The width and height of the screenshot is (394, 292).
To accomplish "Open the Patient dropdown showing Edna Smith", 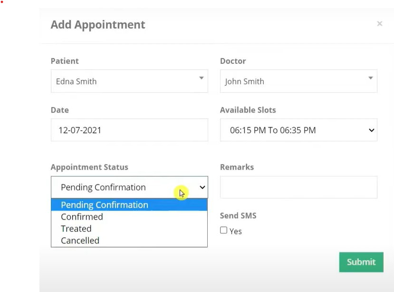I will (128, 81).
